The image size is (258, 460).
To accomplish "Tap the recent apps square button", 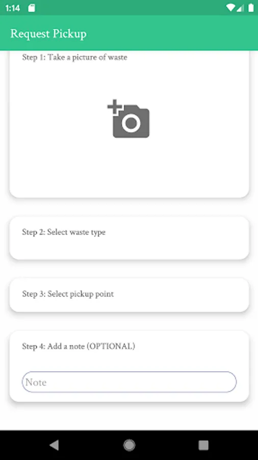I will pyautogui.click(x=203, y=445).
